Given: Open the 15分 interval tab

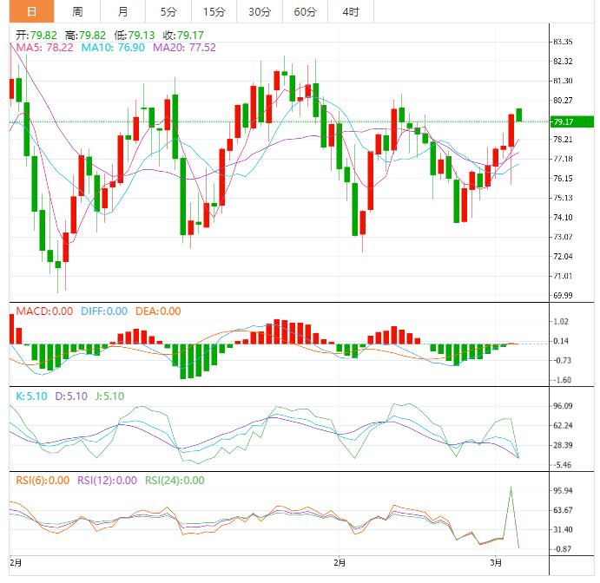Looking at the screenshot, I should tap(214, 11).
